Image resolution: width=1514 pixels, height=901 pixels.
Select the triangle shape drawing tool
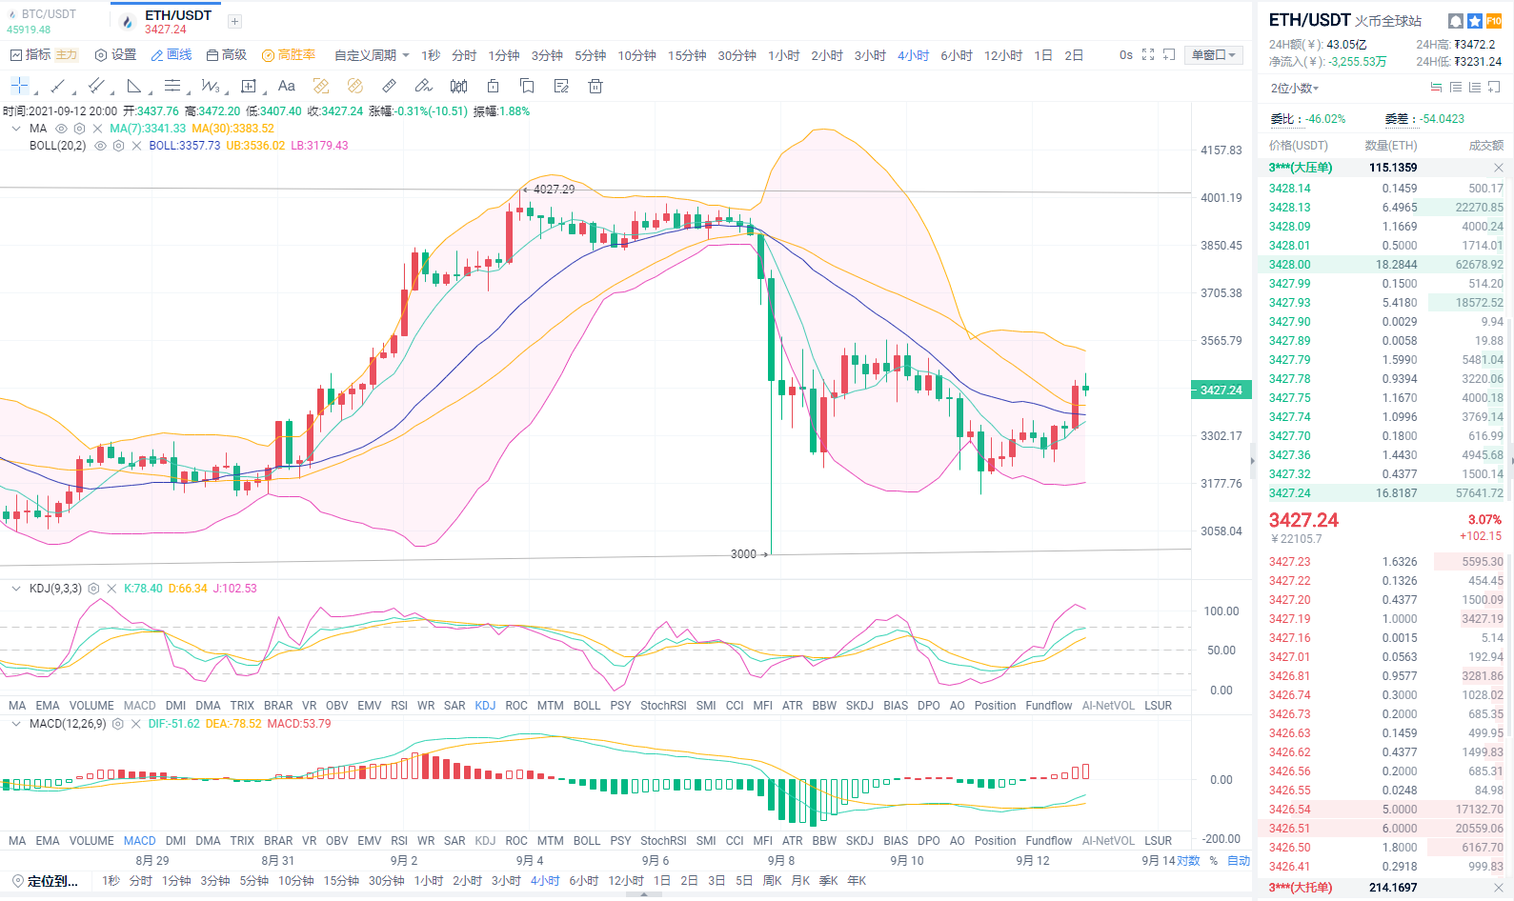coord(134,86)
